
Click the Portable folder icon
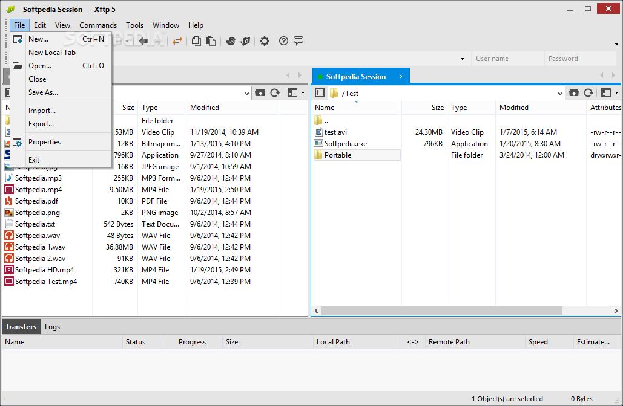tap(318, 155)
